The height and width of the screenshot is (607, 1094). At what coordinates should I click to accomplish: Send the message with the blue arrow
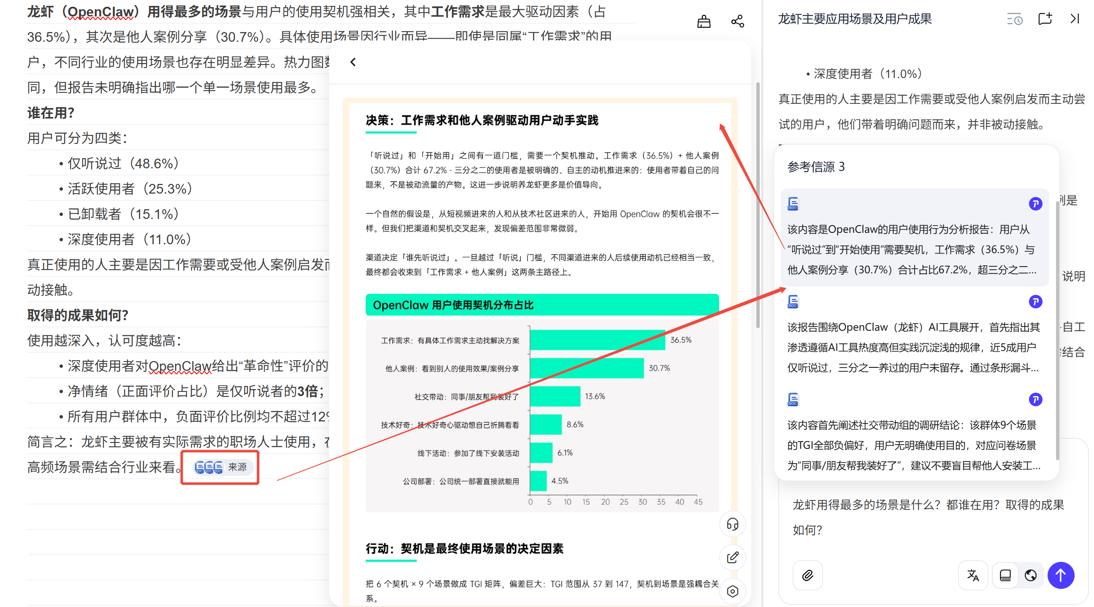(x=1061, y=575)
